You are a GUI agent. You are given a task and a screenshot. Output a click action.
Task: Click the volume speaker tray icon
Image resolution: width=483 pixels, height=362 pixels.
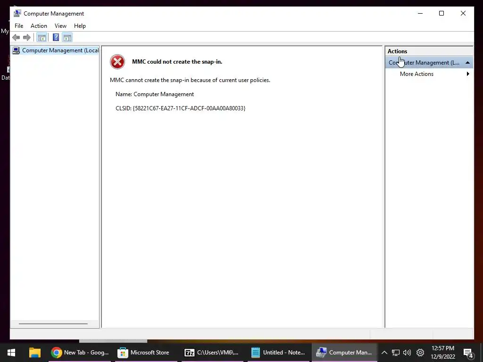[x=407, y=353]
